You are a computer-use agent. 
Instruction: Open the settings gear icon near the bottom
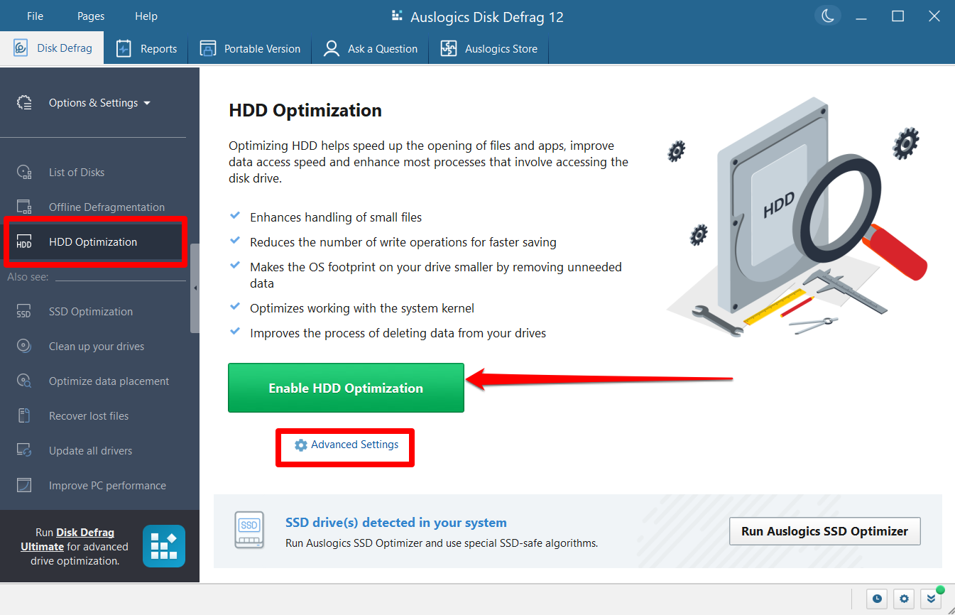[x=903, y=599]
